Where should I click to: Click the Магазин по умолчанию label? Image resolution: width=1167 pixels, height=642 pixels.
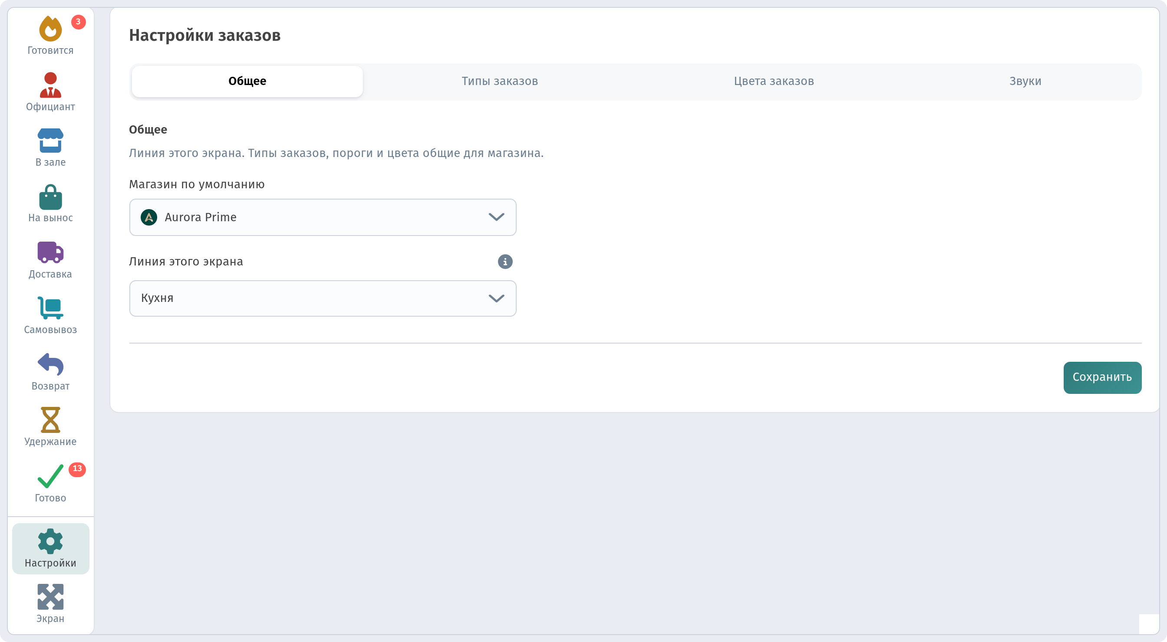[x=197, y=184]
